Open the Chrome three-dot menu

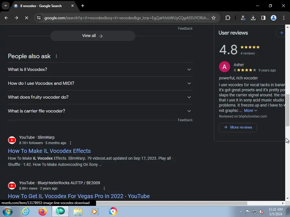[284, 18]
